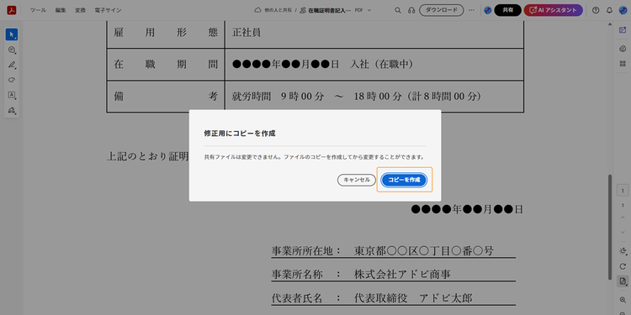This screenshot has height=315, width=631.
Task: Open the three-dot more options menu
Action: 472,10
